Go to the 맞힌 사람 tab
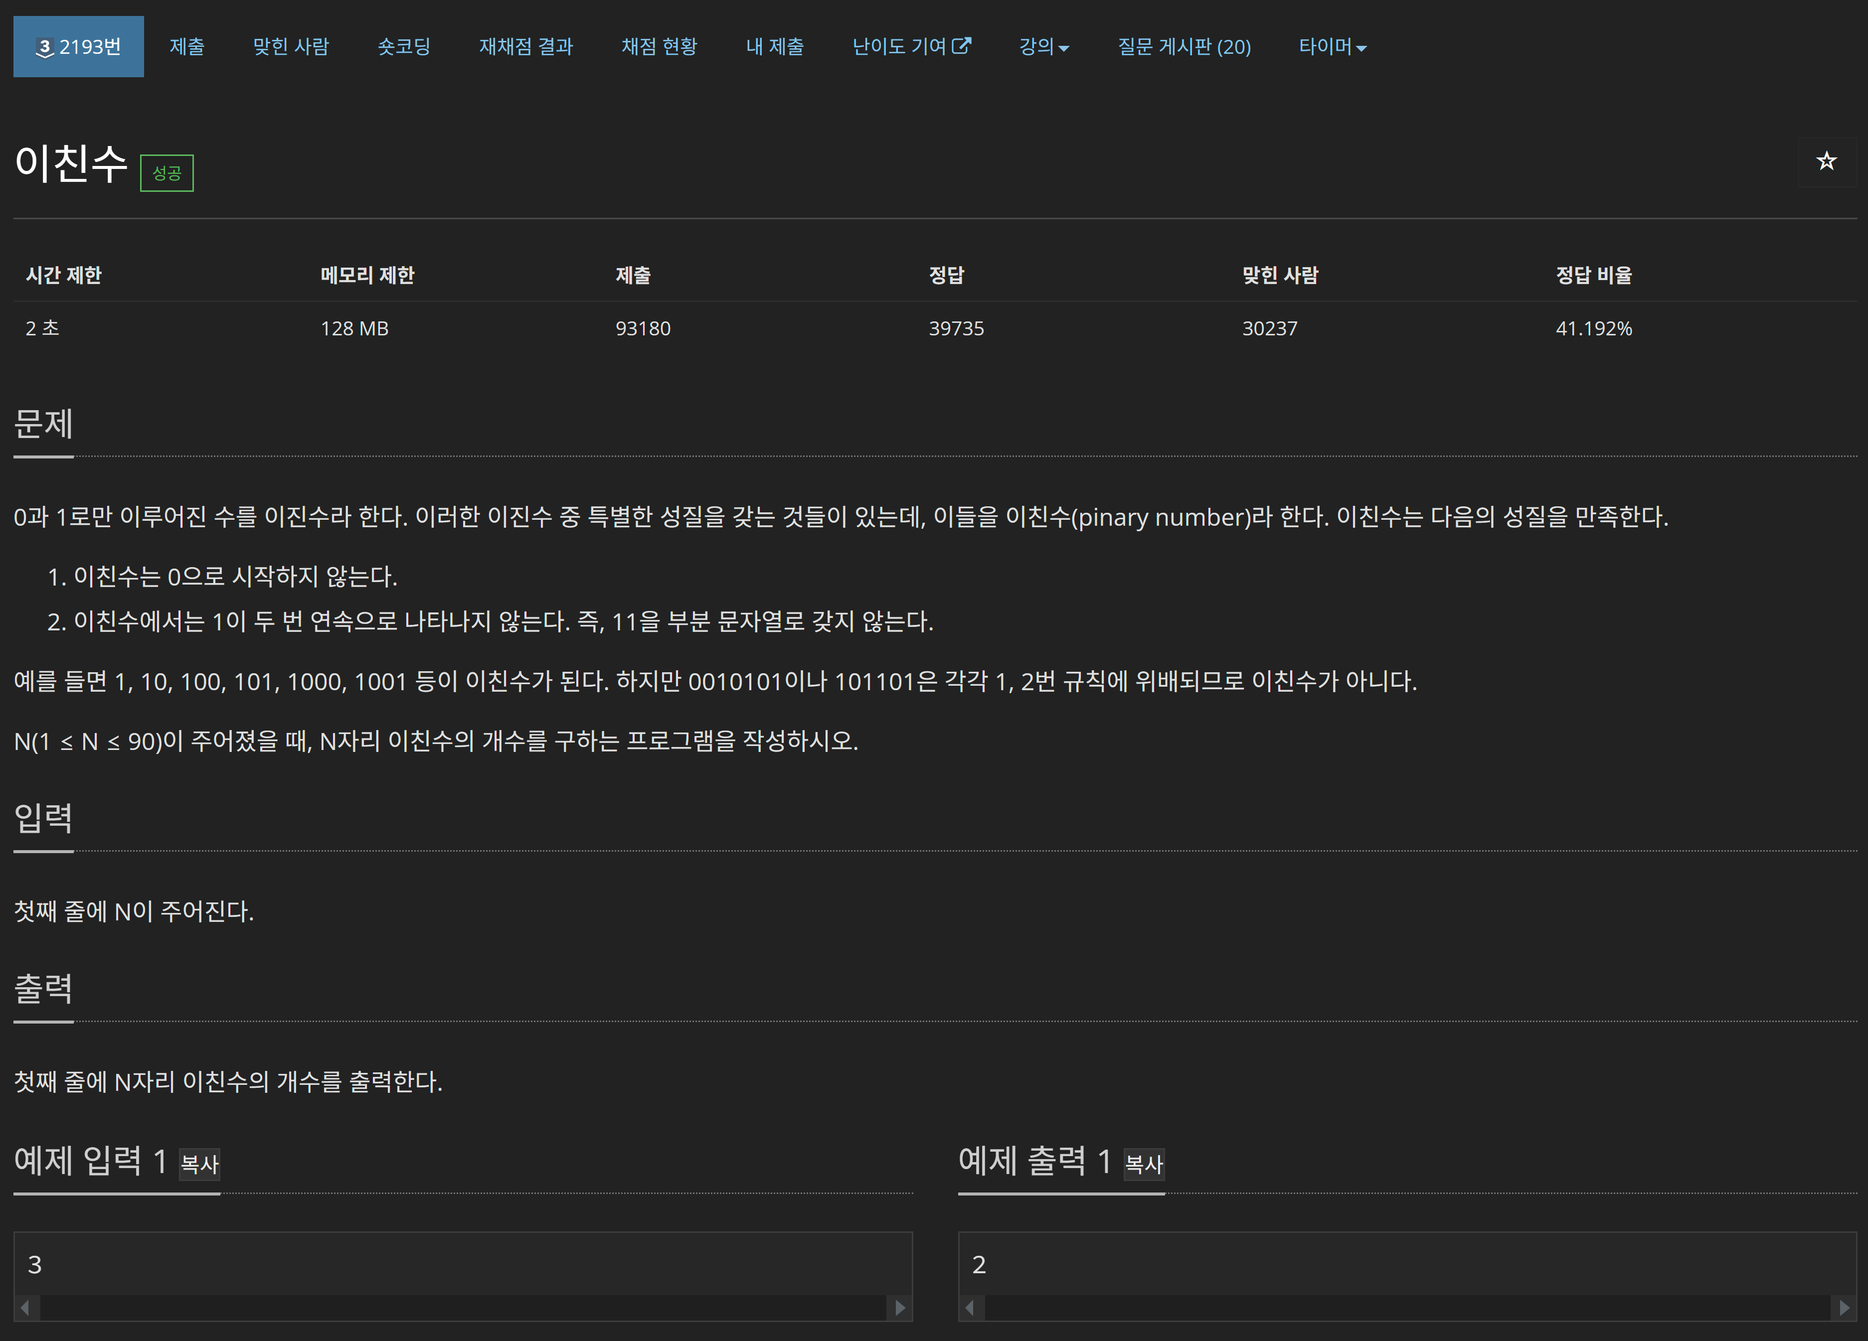This screenshot has width=1868, height=1341. click(291, 47)
